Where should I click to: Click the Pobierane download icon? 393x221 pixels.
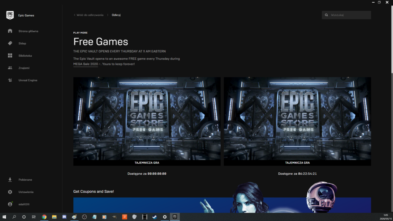[x=10, y=180]
